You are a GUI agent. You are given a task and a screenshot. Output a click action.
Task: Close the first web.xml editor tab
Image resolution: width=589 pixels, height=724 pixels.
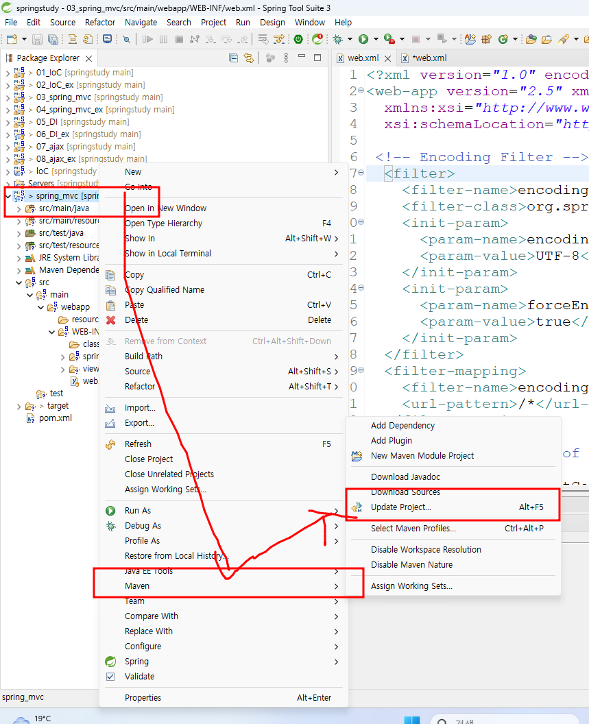(387, 59)
